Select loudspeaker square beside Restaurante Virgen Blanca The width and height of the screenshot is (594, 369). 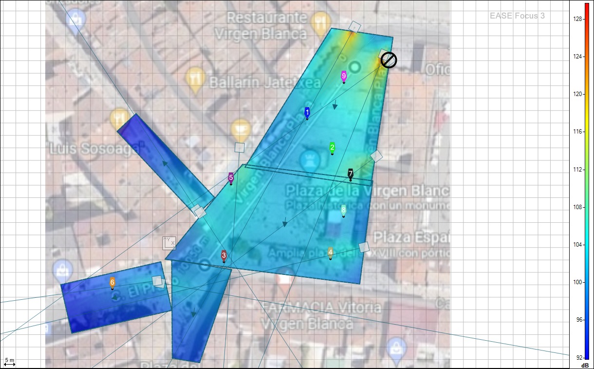355,26
